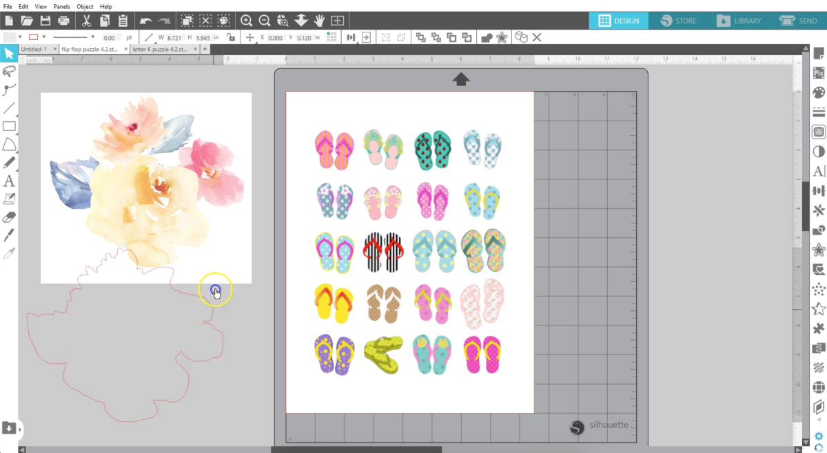
Task: Edit the X position field
Action: click(x=277, y=37)
